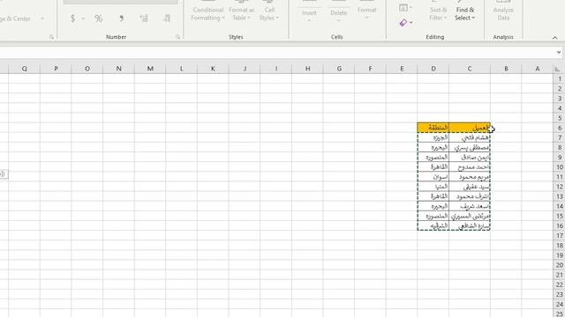Select cell "سيد عفيفي"
This screenshot has width=565, height=317.
470,187
